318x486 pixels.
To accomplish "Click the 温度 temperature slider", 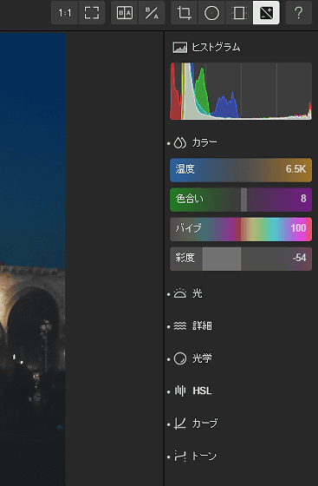I will (241, 170).
